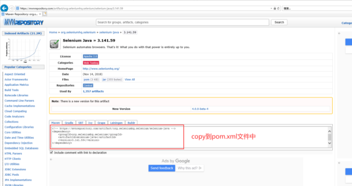
Task: Switch to the Buildr tab
Action: coord(131,122)
